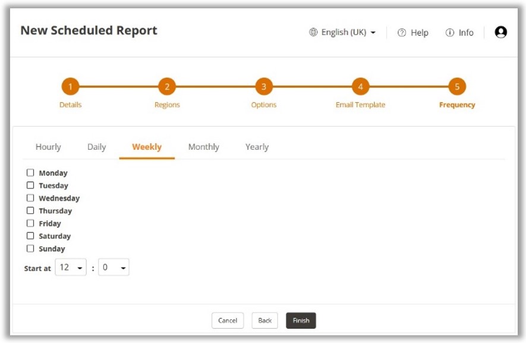This screenshot has height=343, width=526.
Task: Click the Info circle icon
Action: [x=449, y=33]
